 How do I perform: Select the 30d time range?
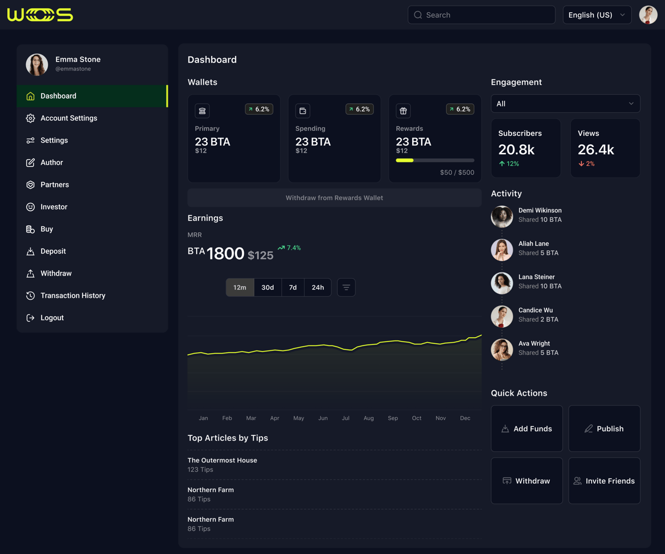click(268, 287)
